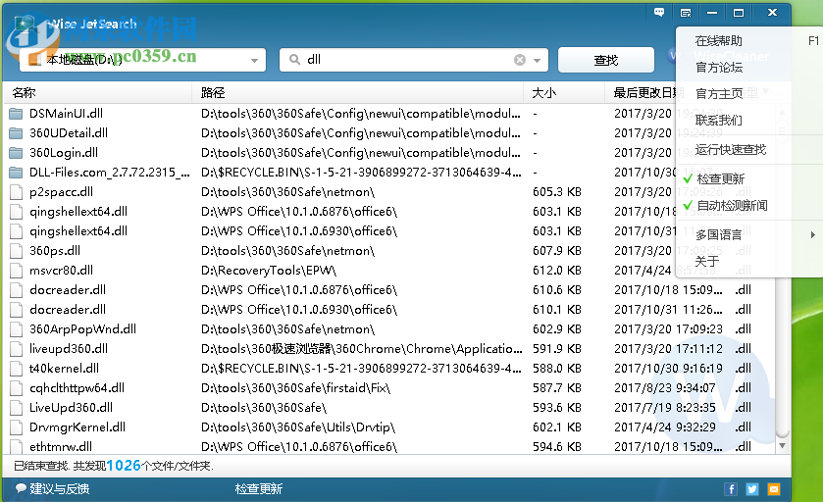Click the 查找 search button
This screenshot has width=823, height=502.
606,60
